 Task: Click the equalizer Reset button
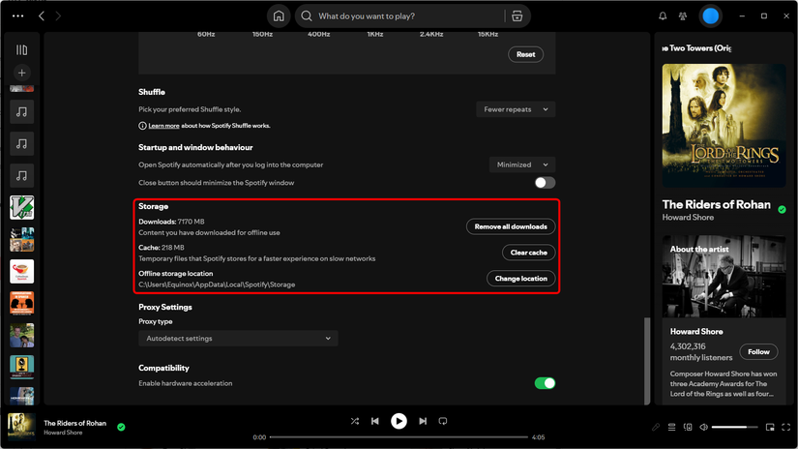point(525,54)
